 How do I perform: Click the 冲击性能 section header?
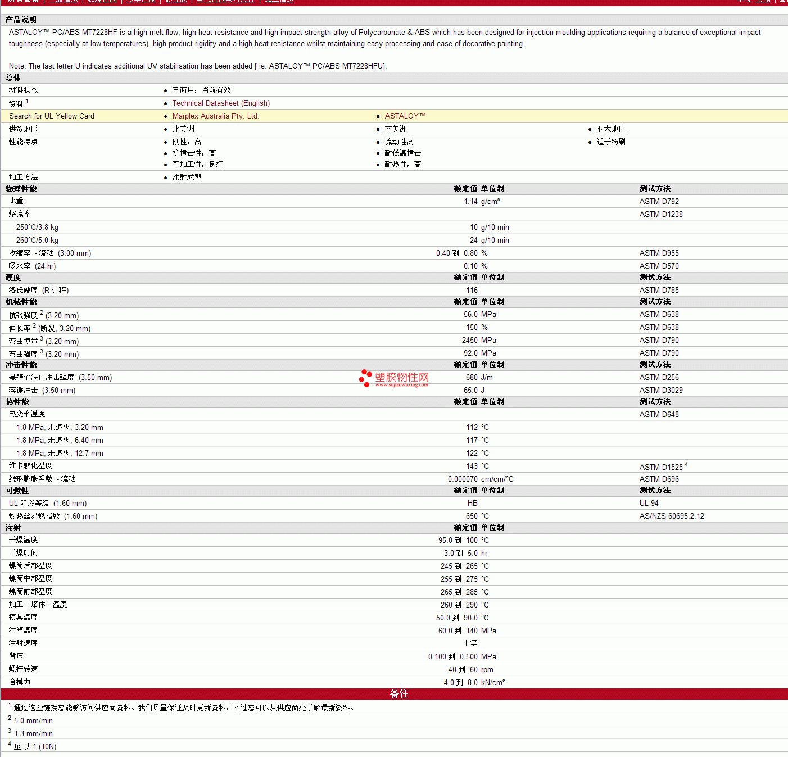coord(21,365)
